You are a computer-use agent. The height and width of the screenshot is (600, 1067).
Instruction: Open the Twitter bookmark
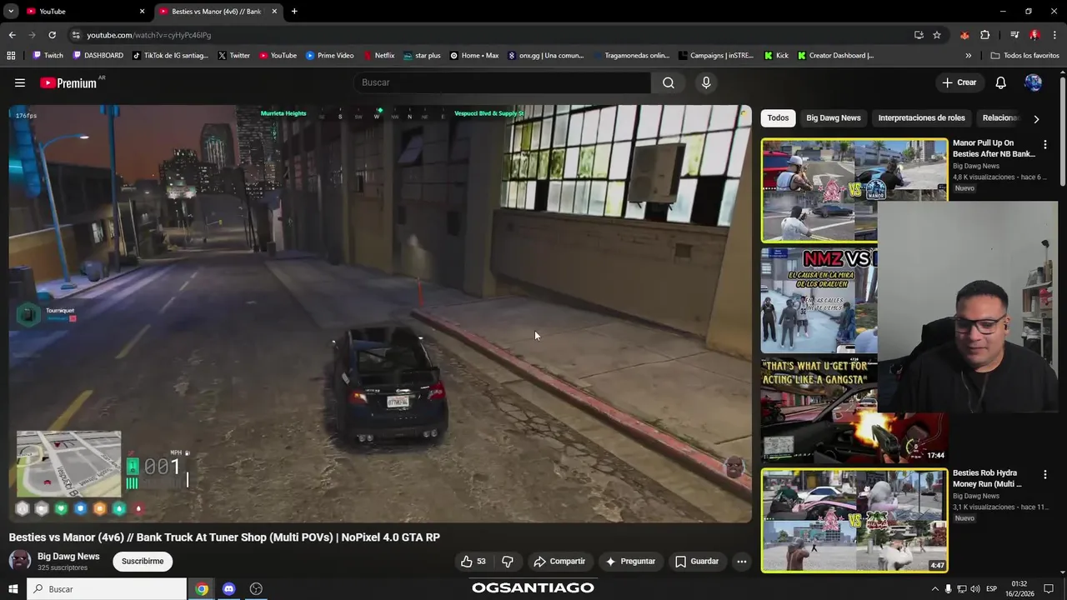[233, 56]
